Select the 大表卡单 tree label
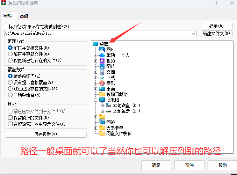The height and width of the screenshot is (175, 237). click(x=115, y=128)
